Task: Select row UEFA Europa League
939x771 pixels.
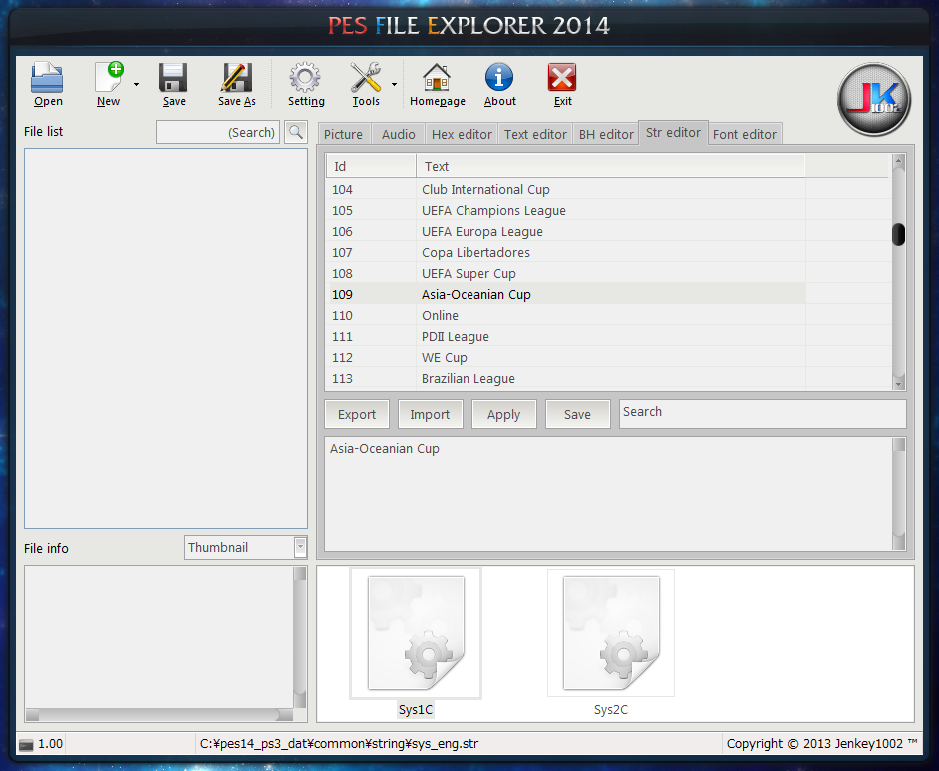Action: point(565,231)
